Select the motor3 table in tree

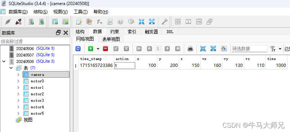click(37, 100)
